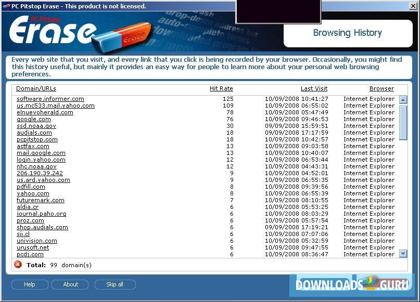Open the sii.cl link
This screenshot has height=302, width=420.
click(23, 234)
